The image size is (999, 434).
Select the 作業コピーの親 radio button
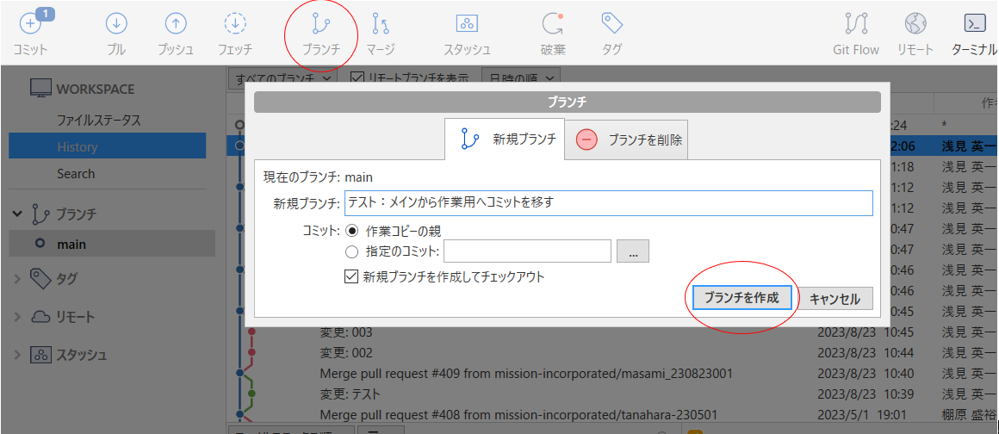(351, 231)
